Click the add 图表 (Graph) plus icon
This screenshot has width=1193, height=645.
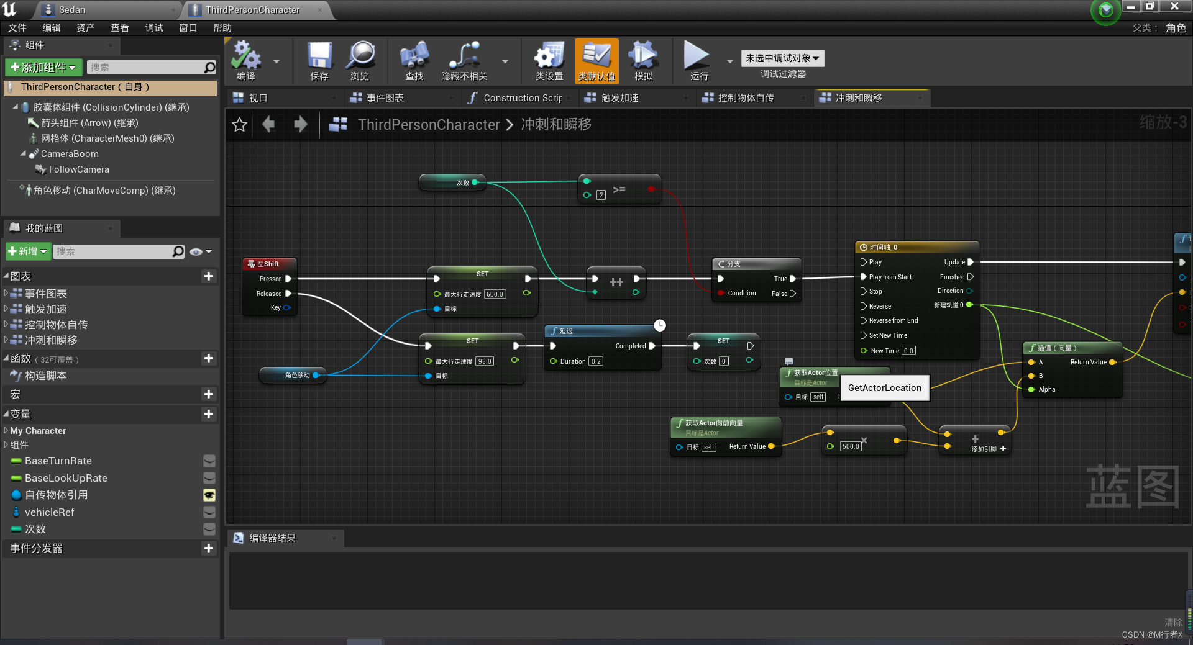[x=209, y=276]
